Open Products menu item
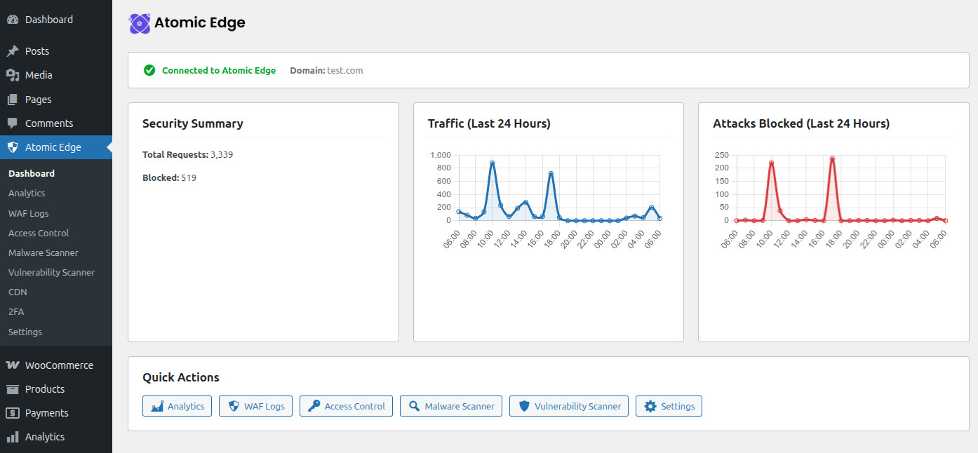 coord(56,389)
